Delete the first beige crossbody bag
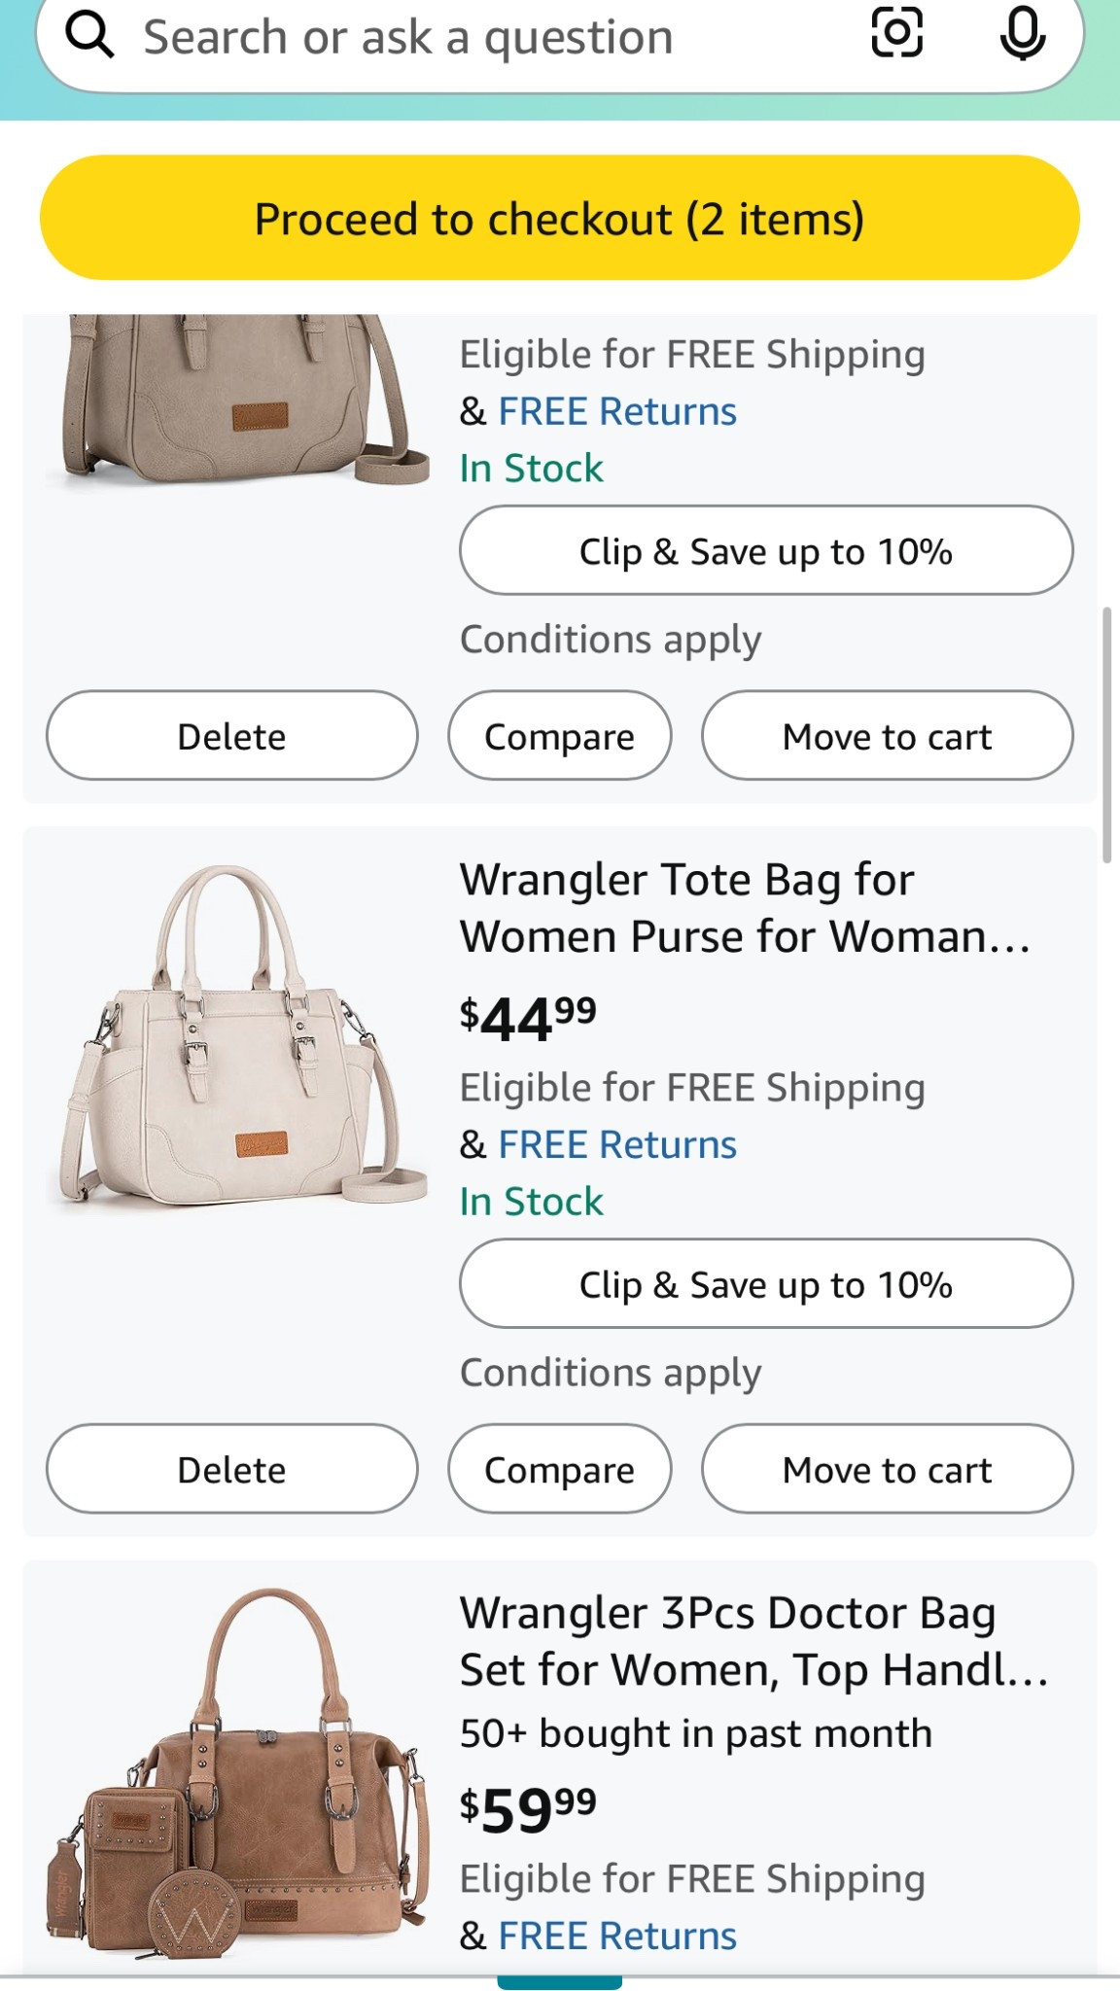The height and width of the screenshot is (1991, 1120). [229, 736]
